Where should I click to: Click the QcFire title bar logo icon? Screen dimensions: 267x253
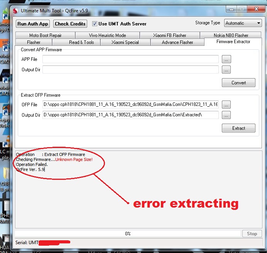pyautogui.click(x=15, y=11)
